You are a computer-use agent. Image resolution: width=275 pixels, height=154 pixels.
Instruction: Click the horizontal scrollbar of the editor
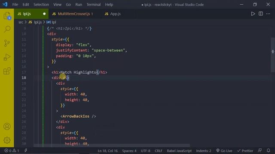click(112, 145)
